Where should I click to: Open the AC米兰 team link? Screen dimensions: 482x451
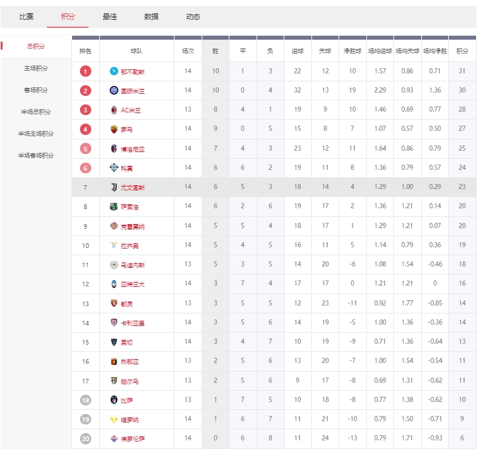(131, 110)
